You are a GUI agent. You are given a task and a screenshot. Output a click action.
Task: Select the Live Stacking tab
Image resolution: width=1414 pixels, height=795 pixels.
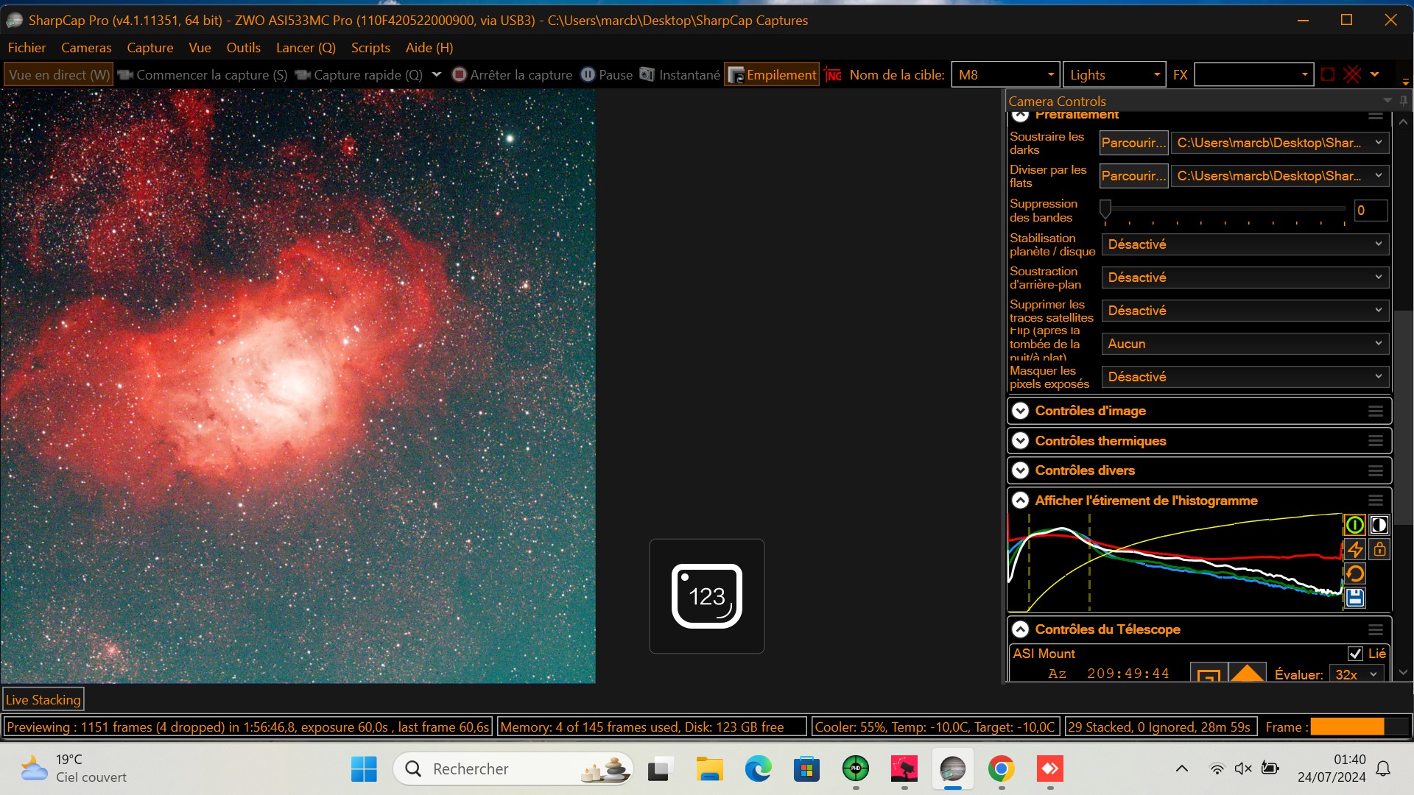pos(43,699)
